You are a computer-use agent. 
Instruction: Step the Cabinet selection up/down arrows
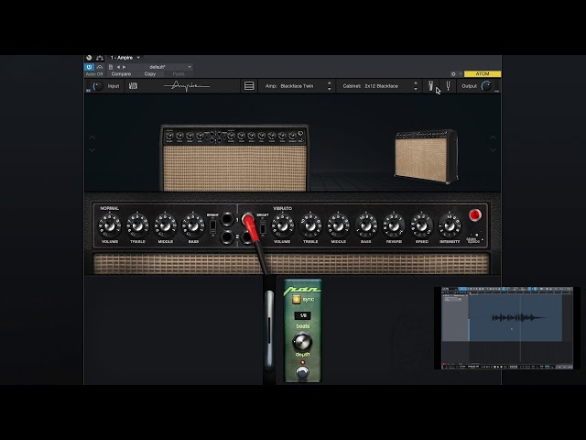point(416,86)
